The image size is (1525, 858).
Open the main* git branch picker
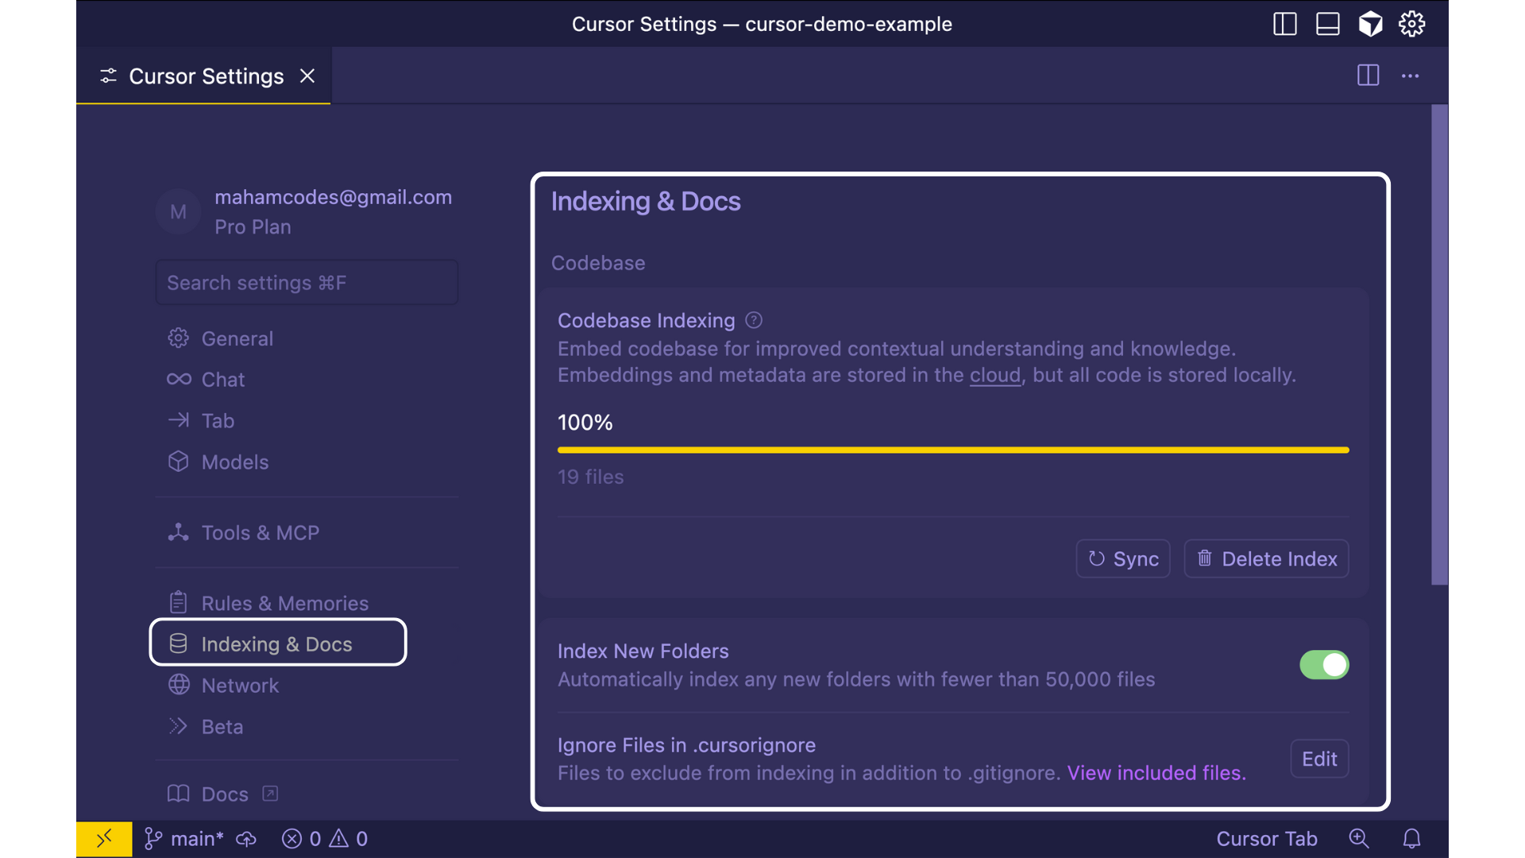click(184, 839)
